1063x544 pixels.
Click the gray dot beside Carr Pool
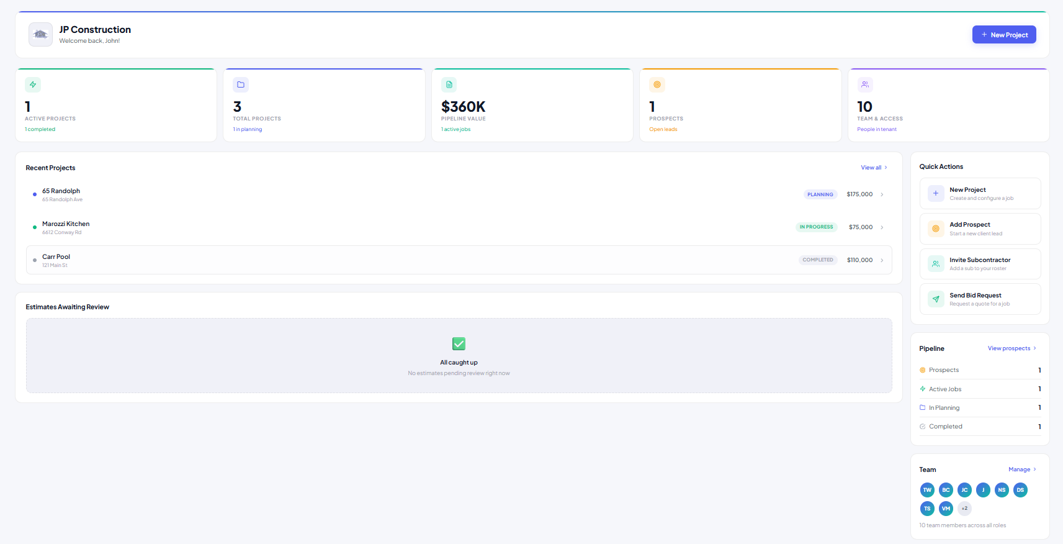(35, 260)
